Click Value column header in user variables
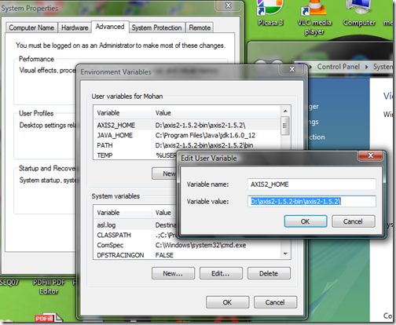Viewport: 396px width, 325px height. [216, 113]
